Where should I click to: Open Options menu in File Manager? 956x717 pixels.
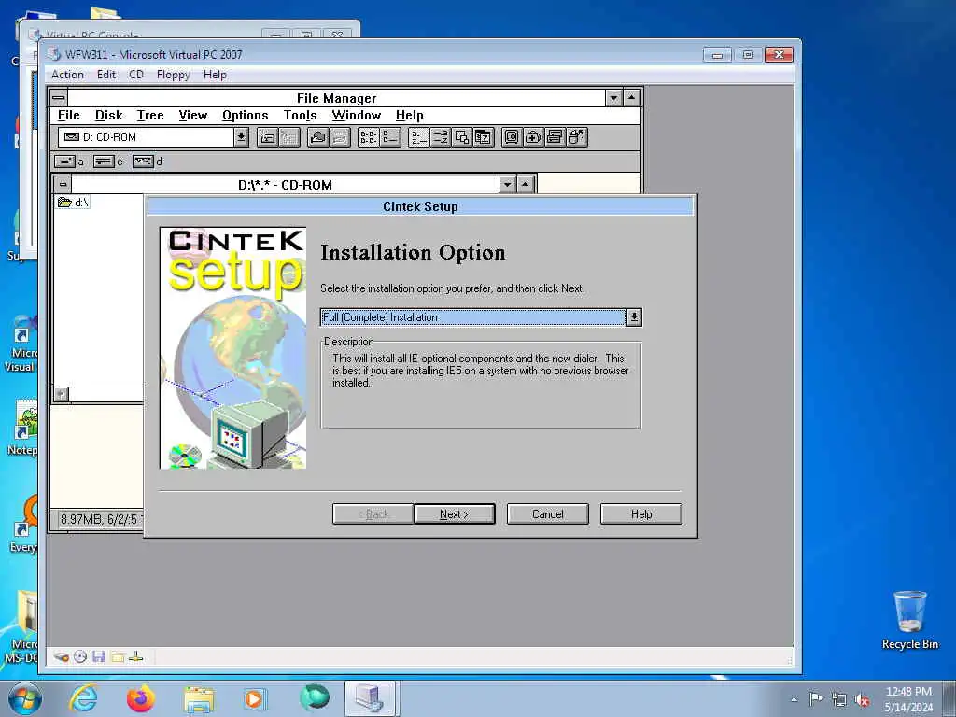point(246,115)
